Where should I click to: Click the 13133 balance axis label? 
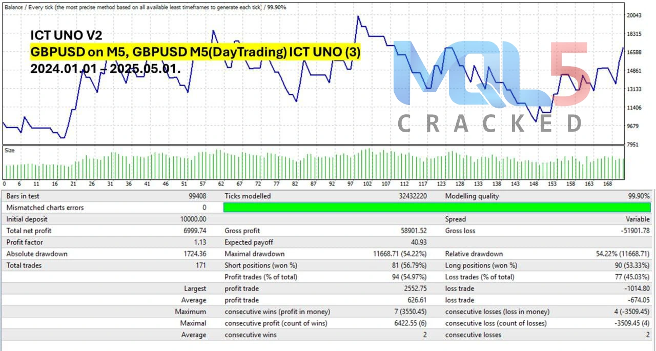click(x=634, y=89)
